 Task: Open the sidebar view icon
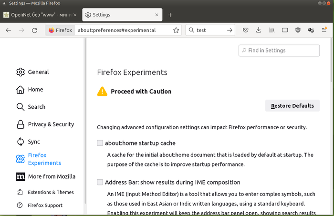tap(285, 30)
